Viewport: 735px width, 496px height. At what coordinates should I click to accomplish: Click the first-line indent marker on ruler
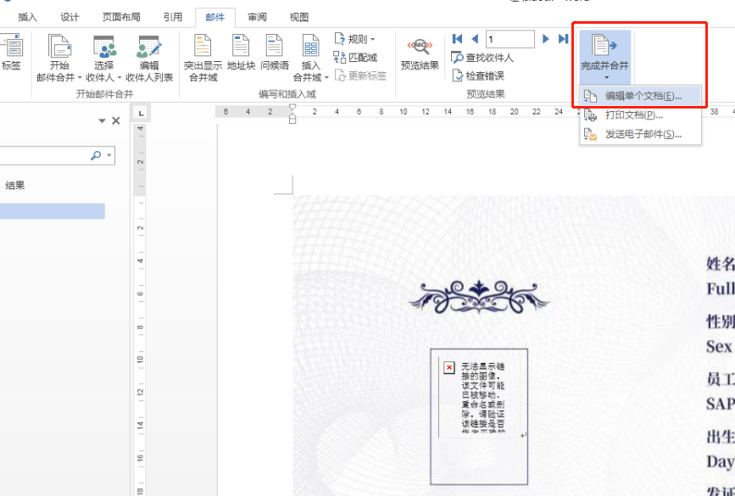[x=292, y=108]
